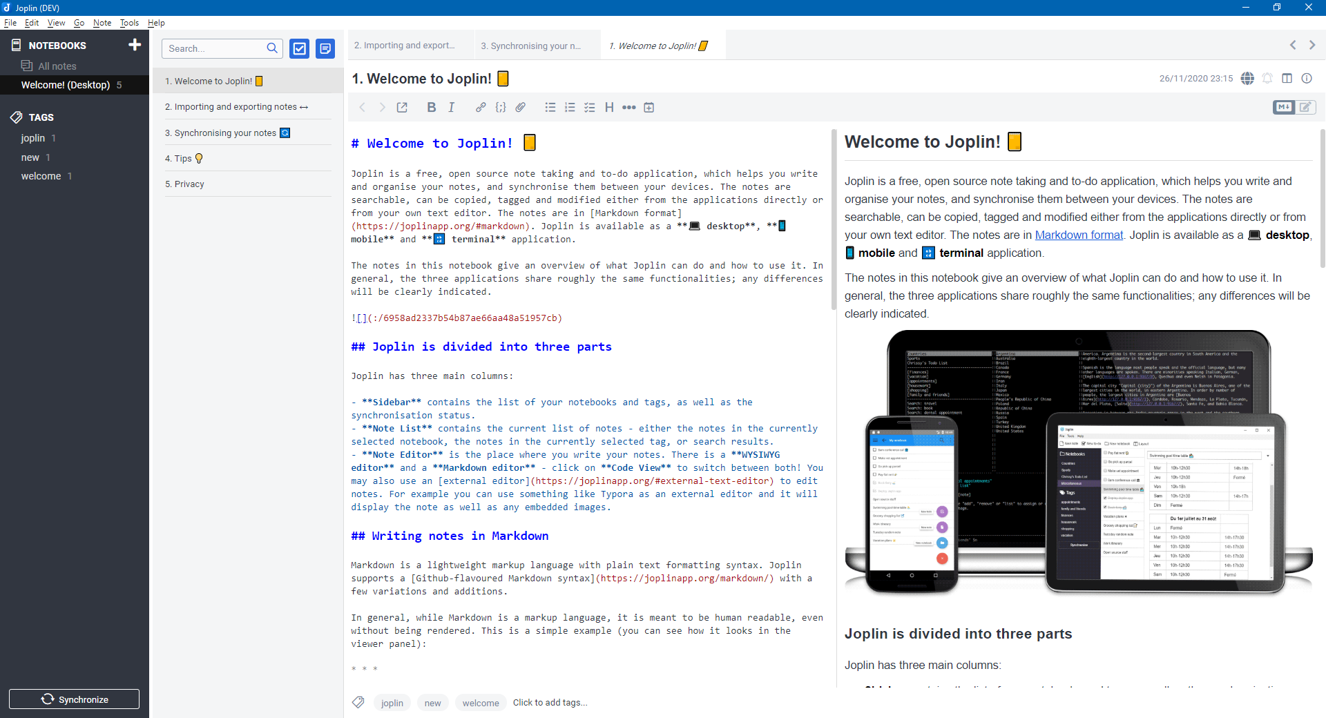The image size is (1326, 718).
Task: Select the new tag chip
Action: click(433, 703)
